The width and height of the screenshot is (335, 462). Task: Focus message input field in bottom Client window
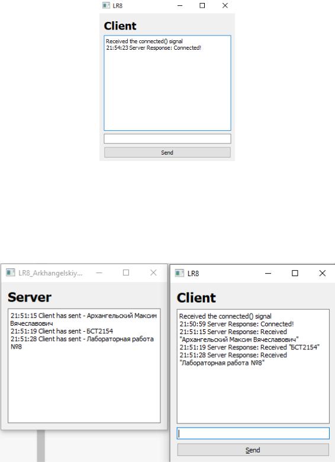(253, 434)
